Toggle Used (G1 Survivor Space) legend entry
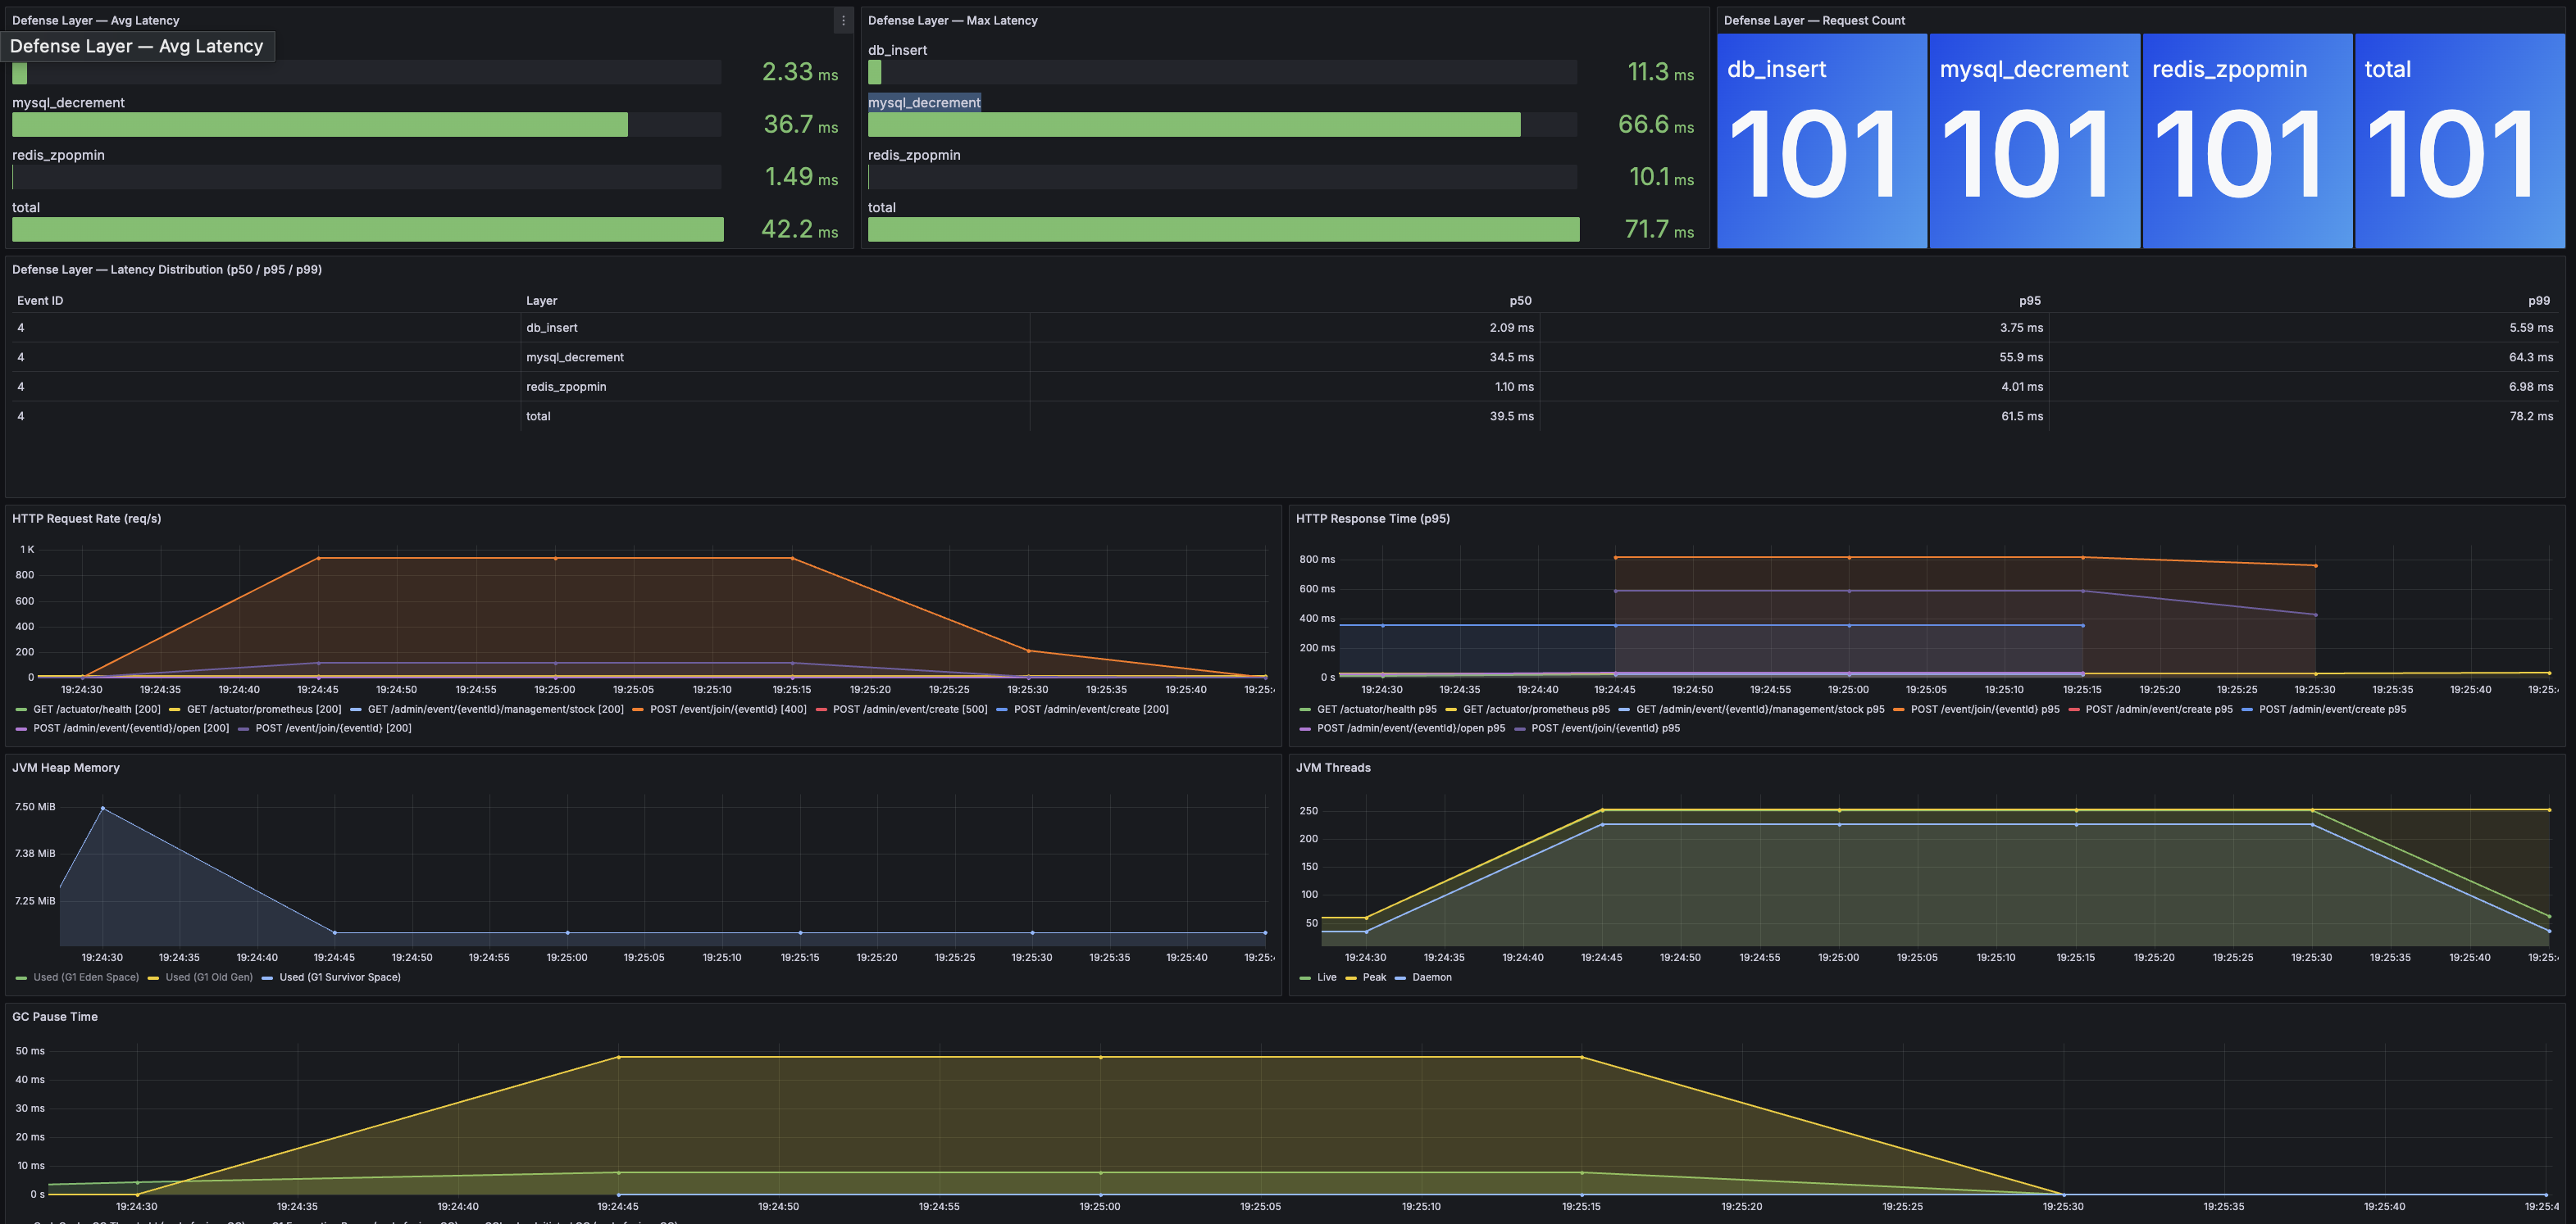 click(339, 977)
